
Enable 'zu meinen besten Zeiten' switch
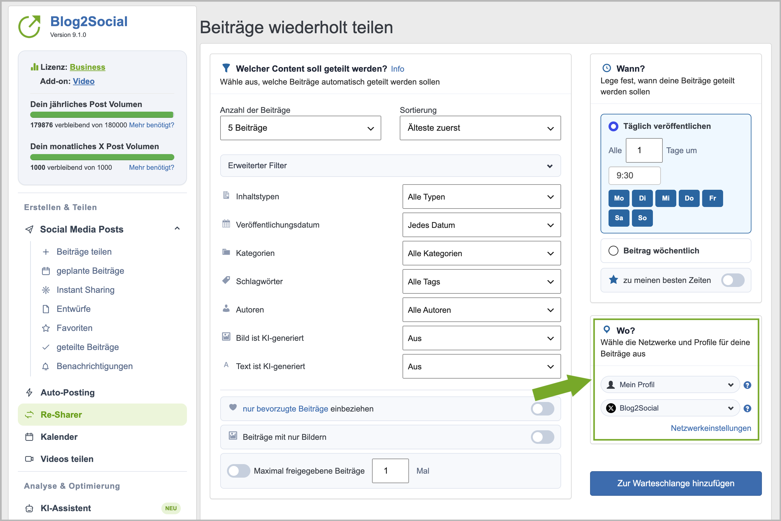point(733,280)
